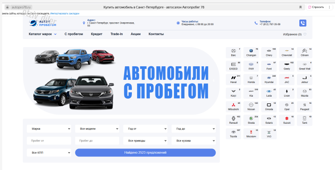Open the Контакты menu item

click(x=156, y=34)
